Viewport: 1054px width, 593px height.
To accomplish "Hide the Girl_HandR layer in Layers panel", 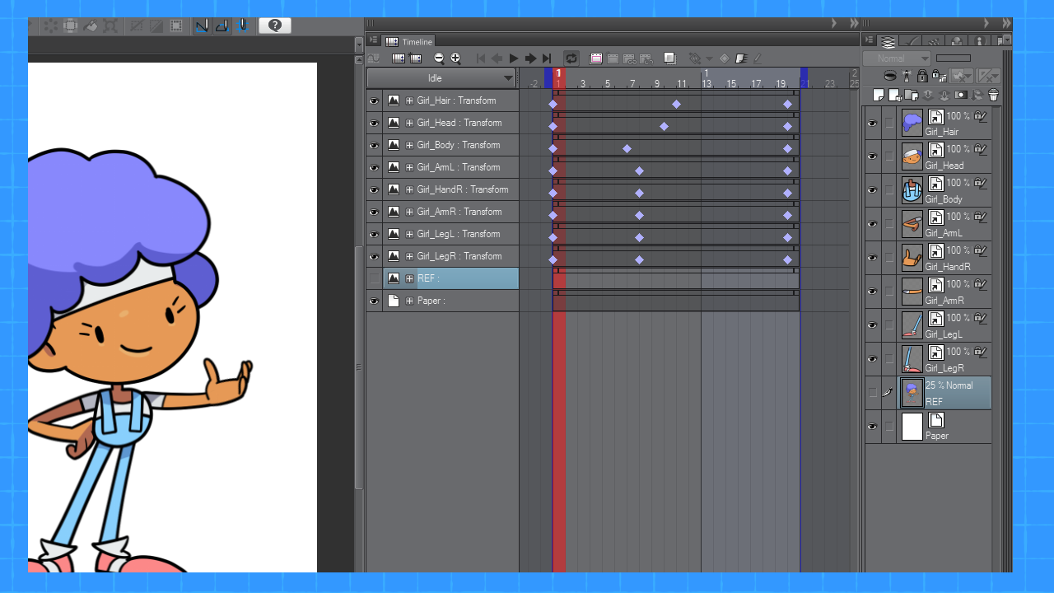I will tap(872, 259).
